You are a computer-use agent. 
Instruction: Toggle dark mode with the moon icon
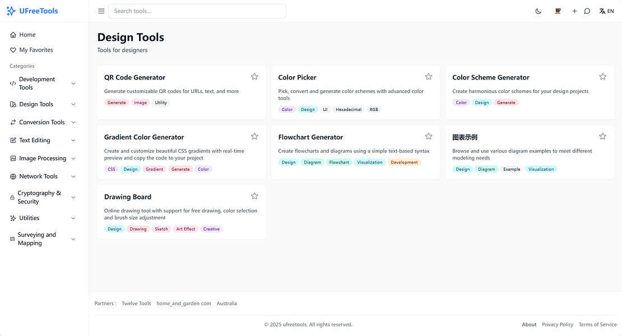click(x=538, y=11)
